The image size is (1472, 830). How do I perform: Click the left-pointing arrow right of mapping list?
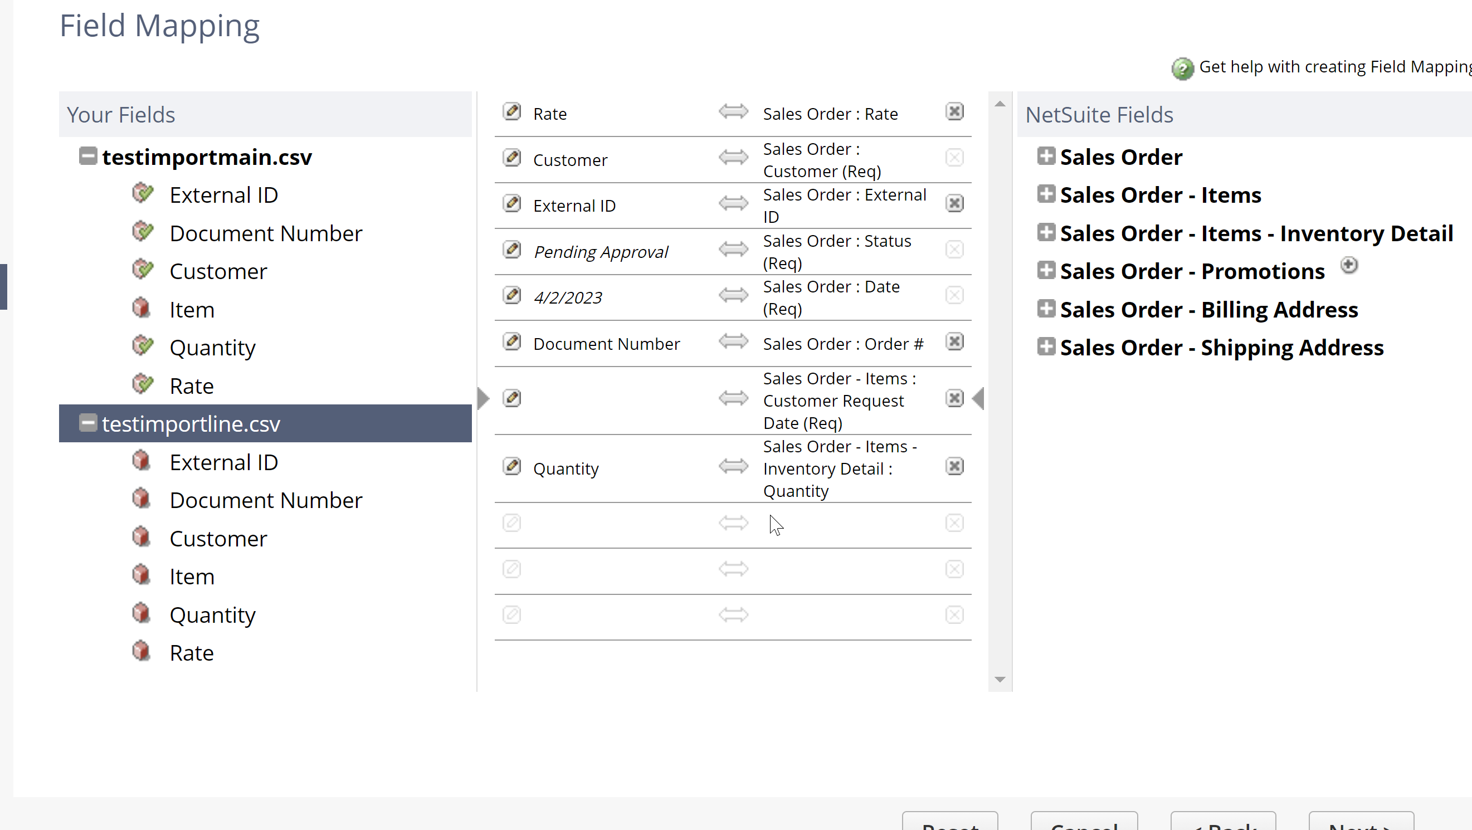click(978, 398)
